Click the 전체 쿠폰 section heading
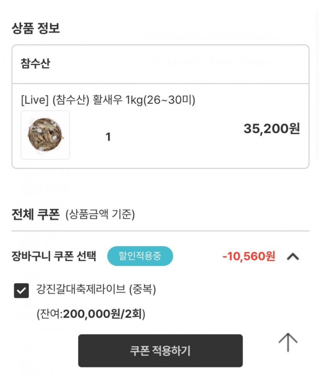This screenshot has width=321, height=376. pyautogui.click(x=36, y=214)
